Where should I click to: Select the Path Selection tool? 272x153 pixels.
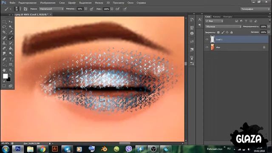click(x=4, y=65)
